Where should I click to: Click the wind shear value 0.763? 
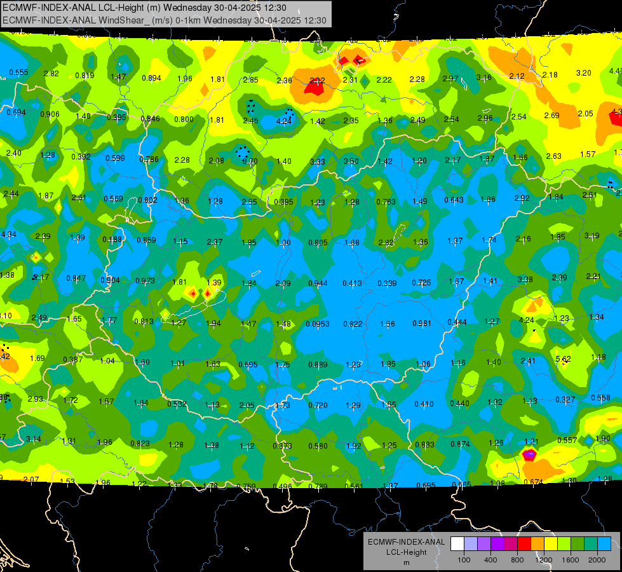click(x=386, y=201)
